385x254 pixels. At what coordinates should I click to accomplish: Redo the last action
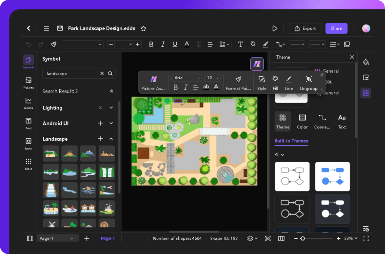(41, 44)
